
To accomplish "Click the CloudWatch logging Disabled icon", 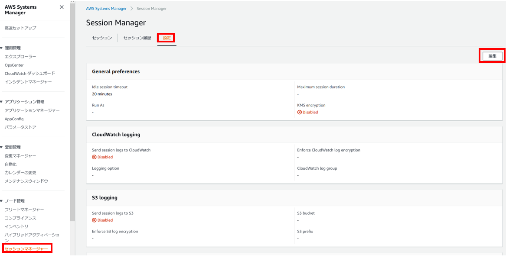I will tap(94, 157).
